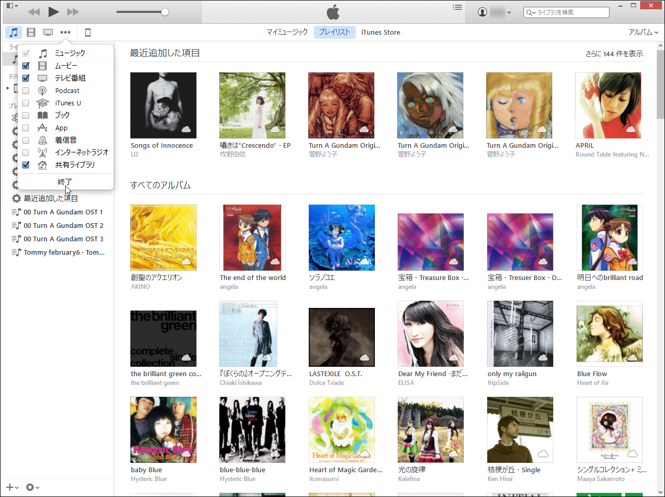Click the iPhone device icon in toolbar

coord(88,33)
